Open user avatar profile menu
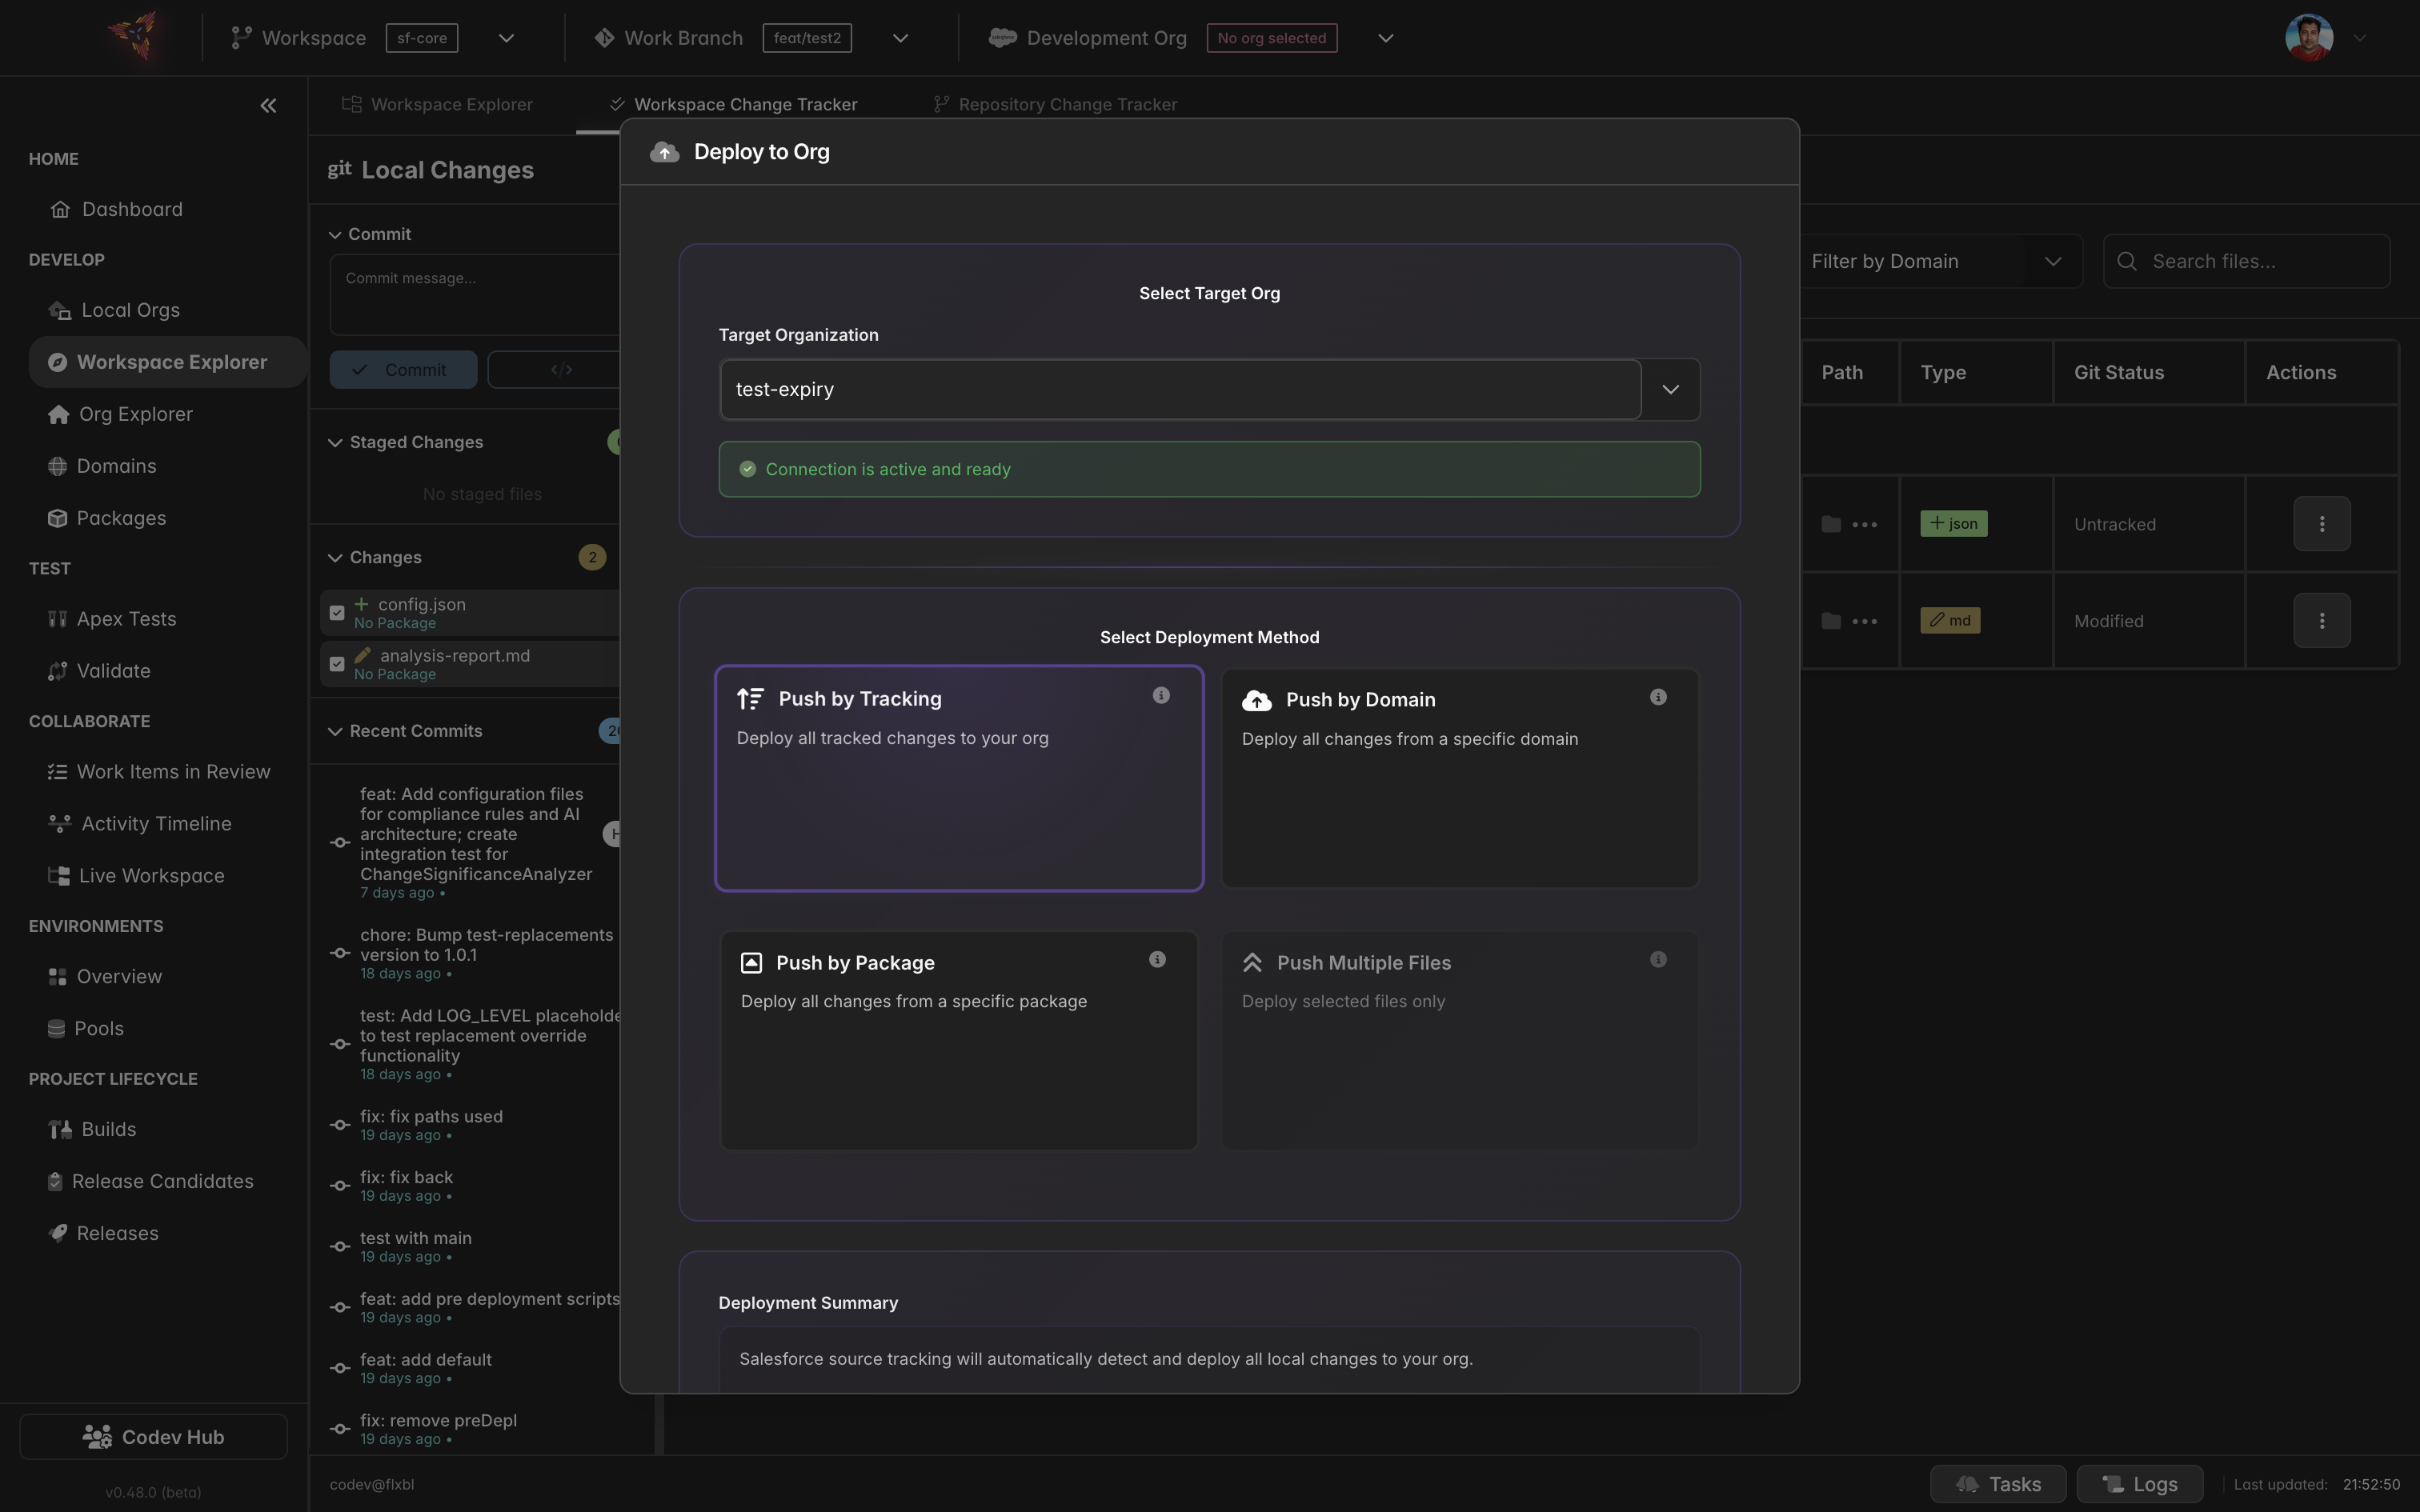This screenshot has width=2420, height=1512. click(2309, 38)
